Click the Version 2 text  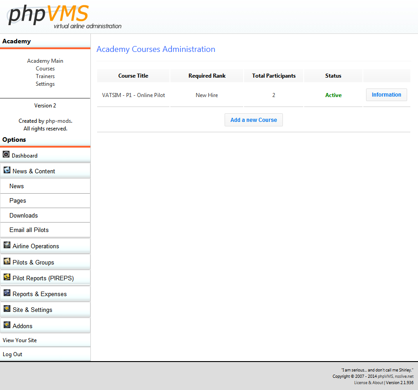(x=45, y=106)
